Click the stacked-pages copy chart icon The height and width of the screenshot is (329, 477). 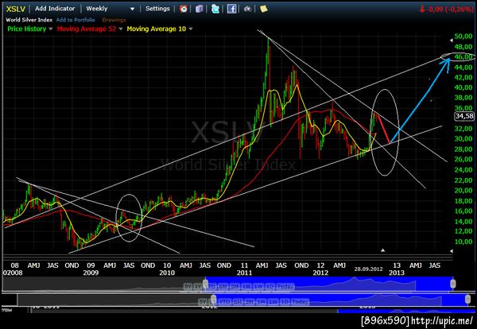(x=200, y=9)
